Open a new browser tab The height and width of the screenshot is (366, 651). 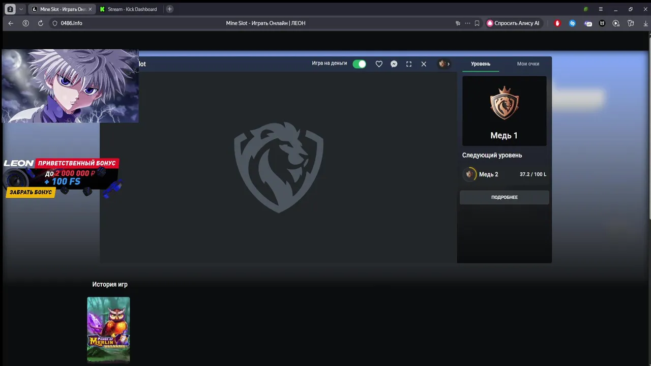click(x=170, y=9)
